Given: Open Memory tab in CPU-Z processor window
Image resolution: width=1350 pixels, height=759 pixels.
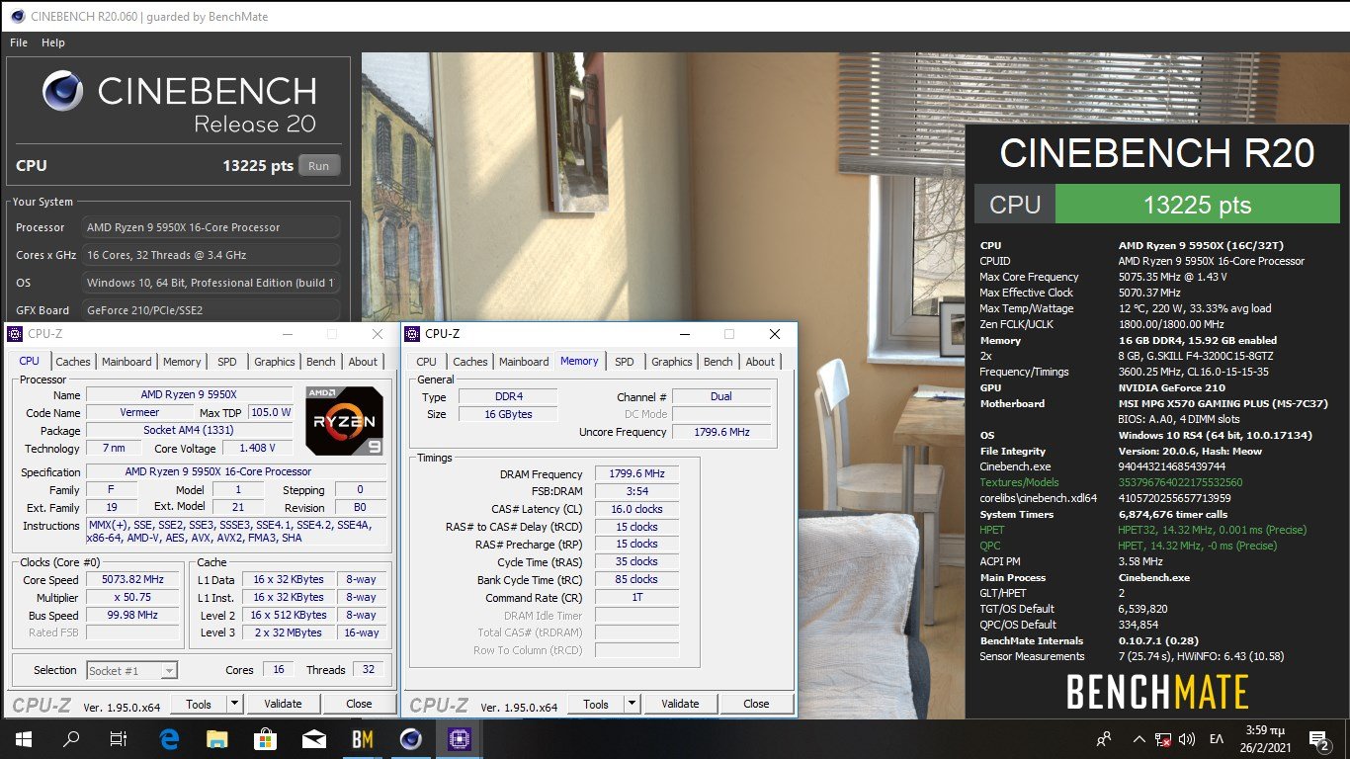Looking at the screenshot, I should [x=182, y=362].
